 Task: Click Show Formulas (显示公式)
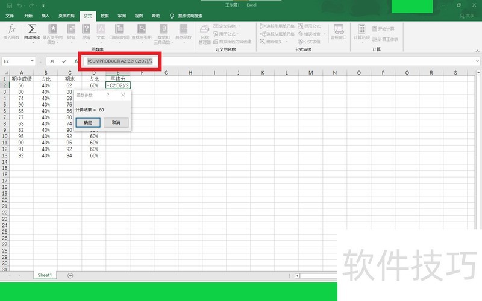(x=309, y=26)
